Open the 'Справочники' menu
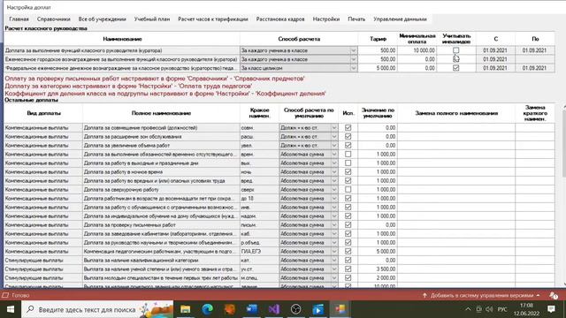Viewport: 566px width, 318px height. (53, 19)
